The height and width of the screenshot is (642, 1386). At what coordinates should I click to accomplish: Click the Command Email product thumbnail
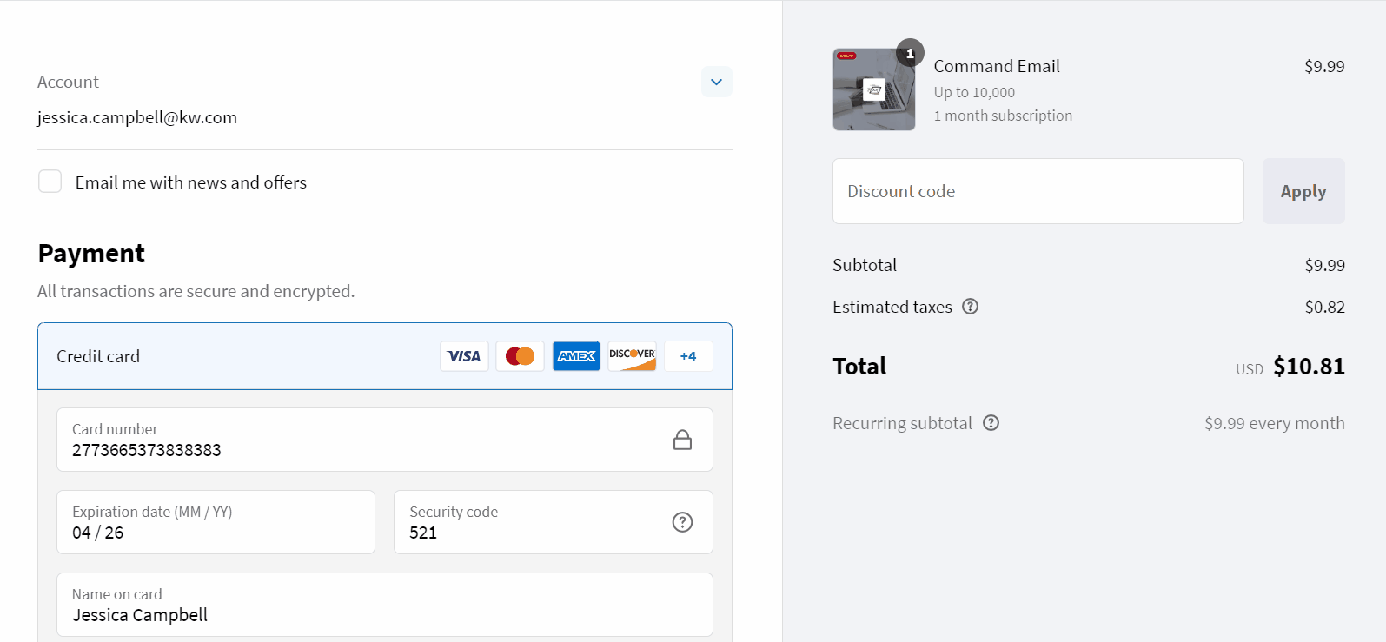click(x=873, y=89)
